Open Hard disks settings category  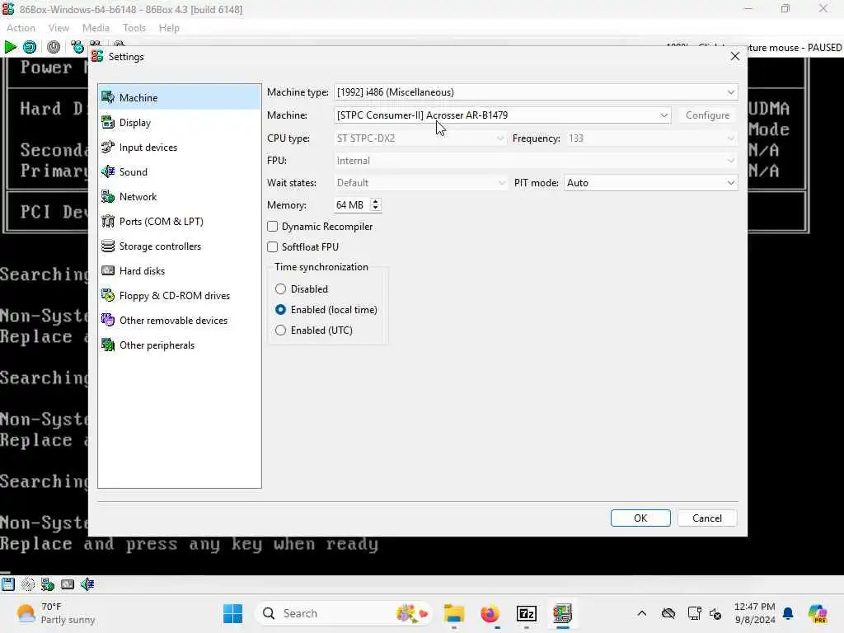[179, 271]
